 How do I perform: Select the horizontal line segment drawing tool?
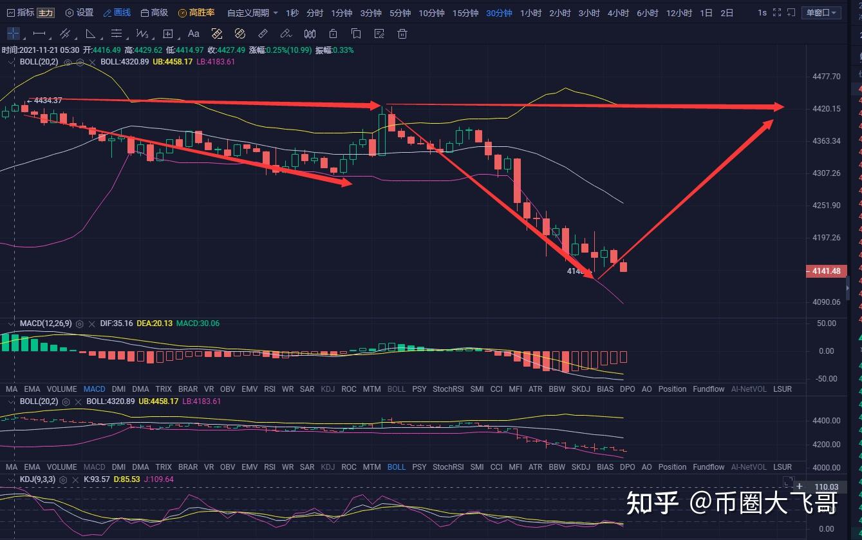[x=39, y=34]
